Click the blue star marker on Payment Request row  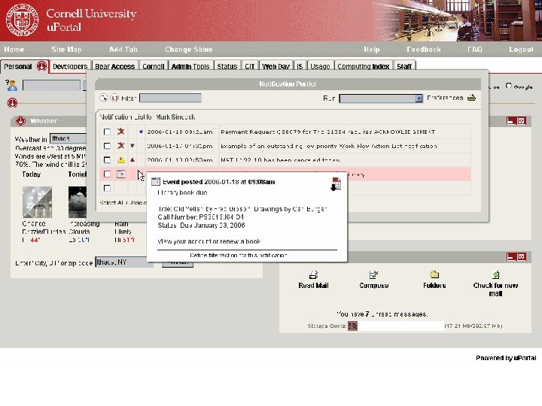[x=141, y=132]
